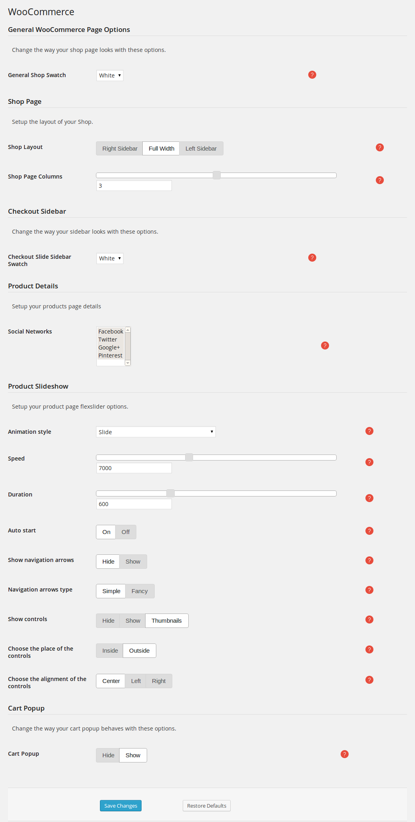Click the Save Changes button
This screenshot has width=415, height=822.
click(x=121, y=806)
